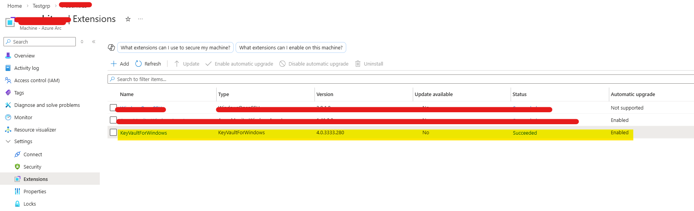
Task: Focus the sidebar Search box
Action: pos(39,42)
